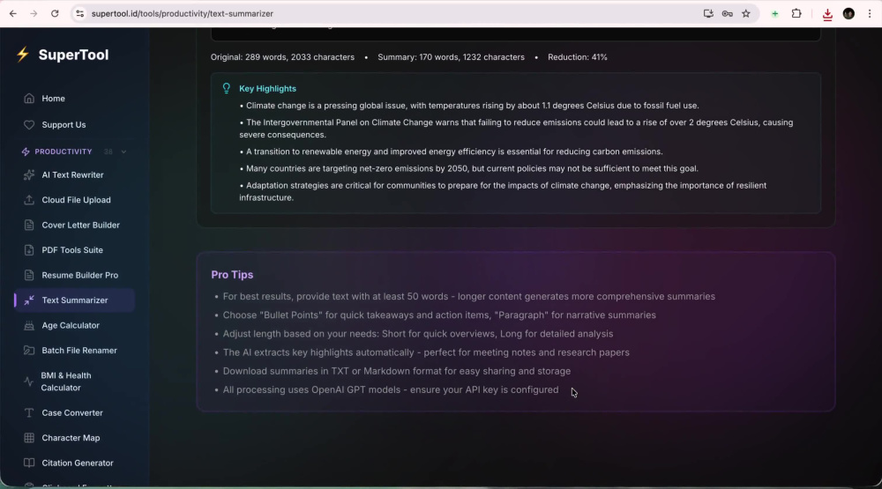
Task: Open AI Text Rewriter tool
Action: click(x=74, y=174)
